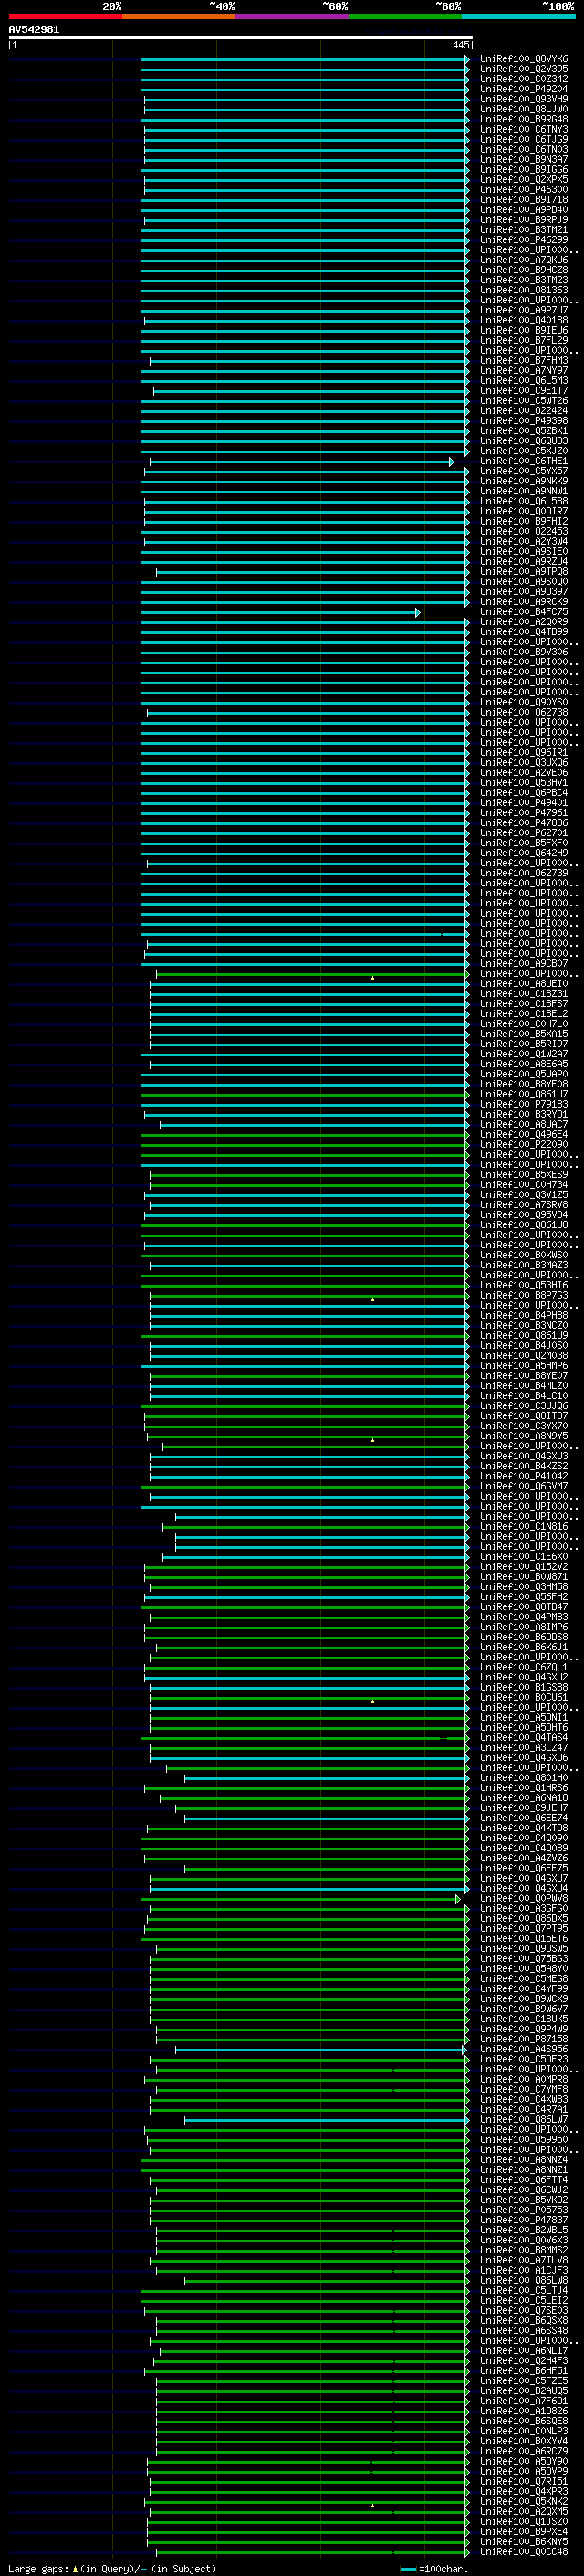Select the UniRef100_P49398 label

point(523,421)
